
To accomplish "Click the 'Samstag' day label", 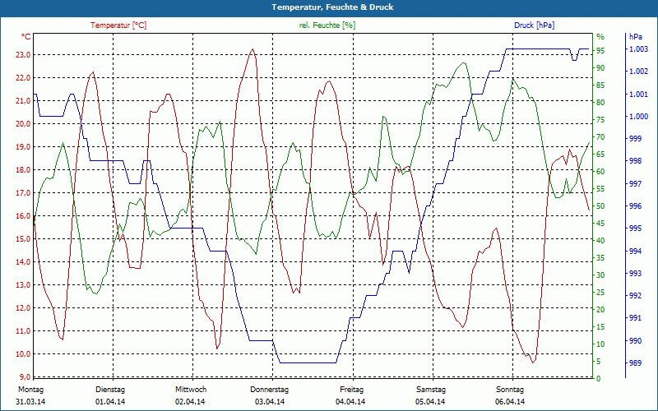I will [430, 390].
